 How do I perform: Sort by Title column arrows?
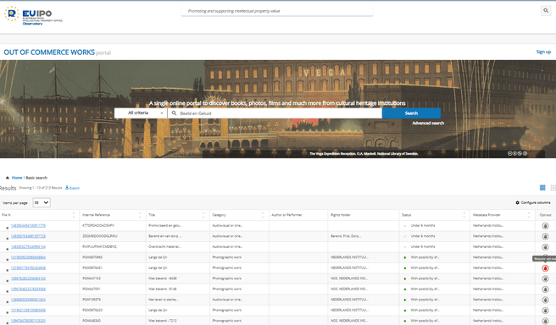pos(203,215)
